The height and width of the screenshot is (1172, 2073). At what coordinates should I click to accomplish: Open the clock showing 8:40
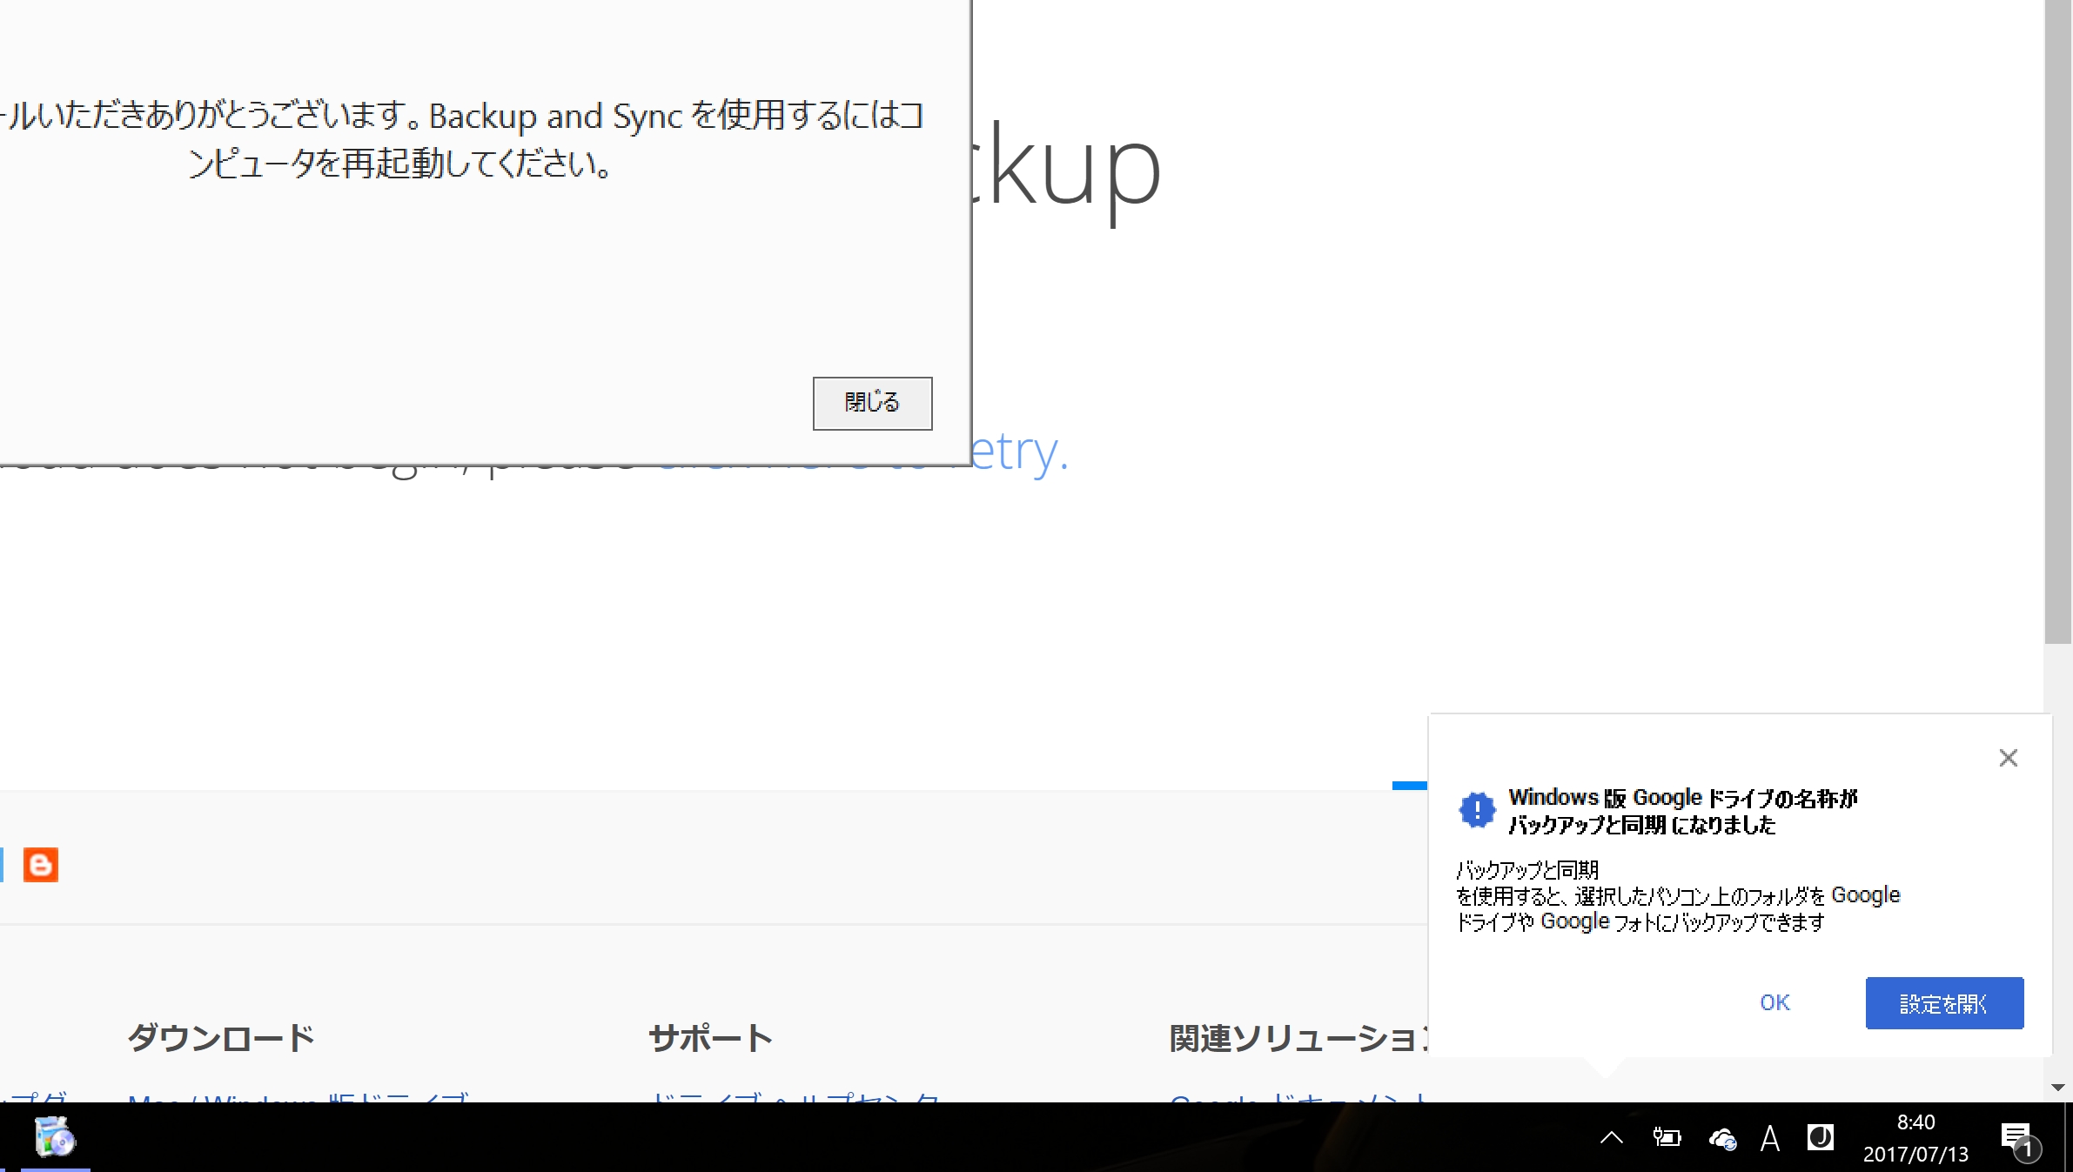pos(1915,1138)
